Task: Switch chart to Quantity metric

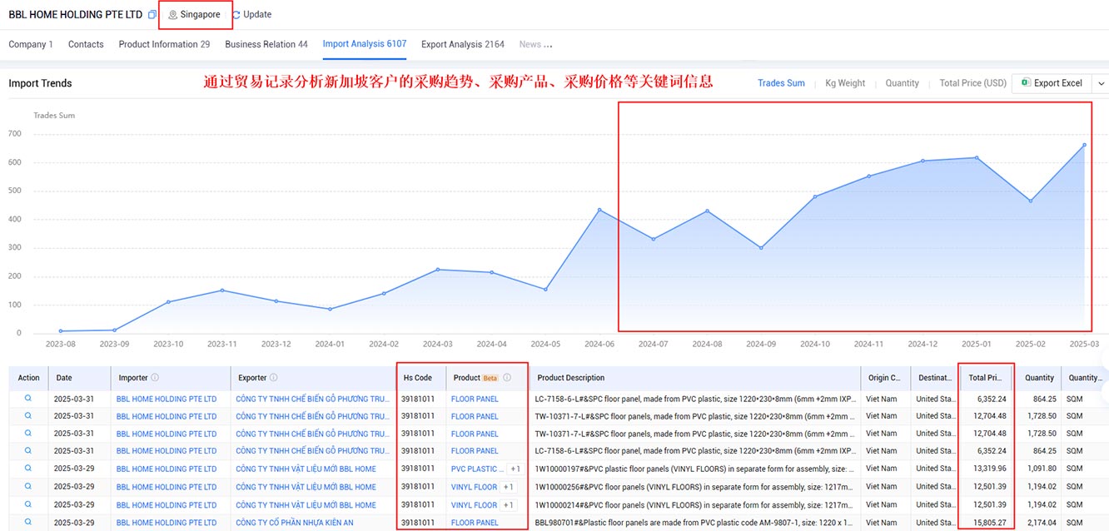Action: [903, 83]
